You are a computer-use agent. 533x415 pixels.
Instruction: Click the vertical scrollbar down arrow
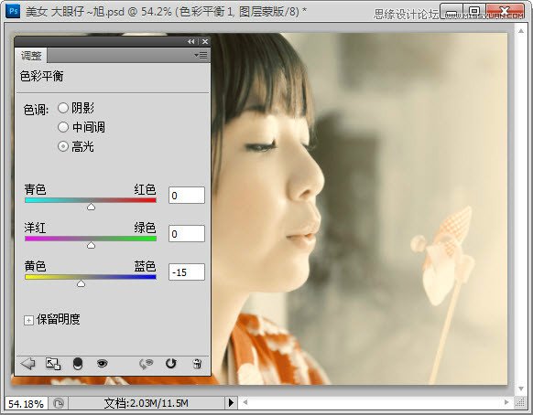point(521,388)
